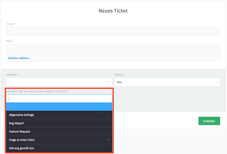Click the Anliegen search input box
227x154 pixels.
click(x=55, y=99)
